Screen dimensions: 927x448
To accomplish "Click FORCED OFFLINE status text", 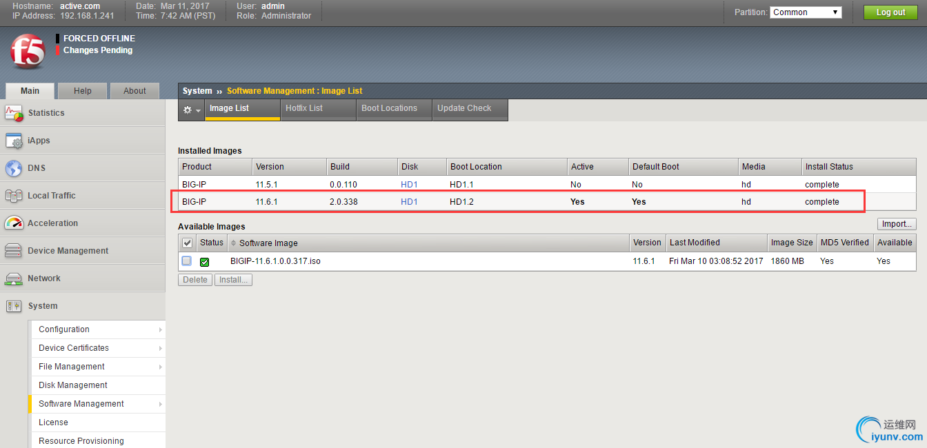I will click(x=99, y=39).
